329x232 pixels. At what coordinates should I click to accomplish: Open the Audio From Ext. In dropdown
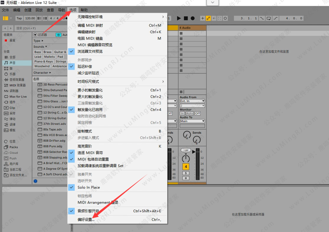(x=192, y=101)
